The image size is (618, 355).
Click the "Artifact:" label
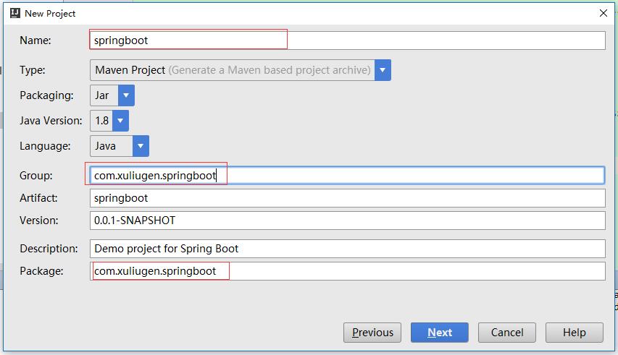(38, 198)
